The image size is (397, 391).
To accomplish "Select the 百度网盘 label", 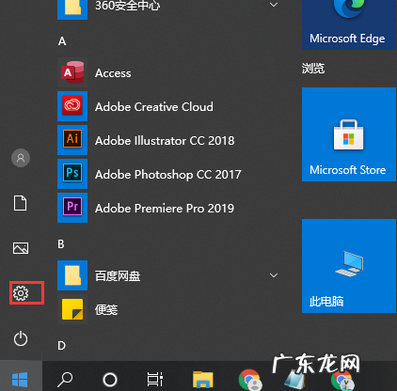I will pos(118,276).
